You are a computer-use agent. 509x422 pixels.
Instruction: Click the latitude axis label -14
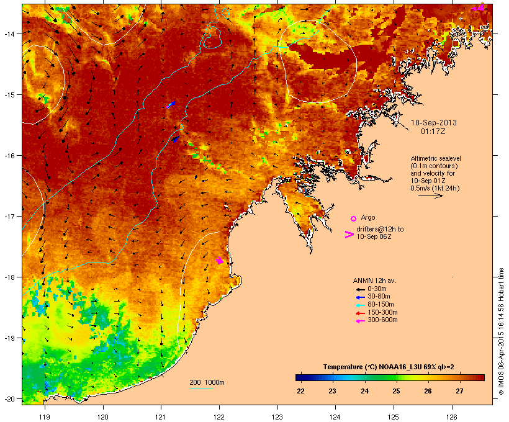click(x=9, y=34)
